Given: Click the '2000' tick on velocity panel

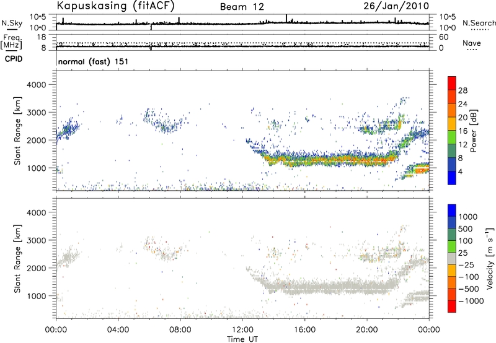Looking at the screenshot, I should 36,268.
